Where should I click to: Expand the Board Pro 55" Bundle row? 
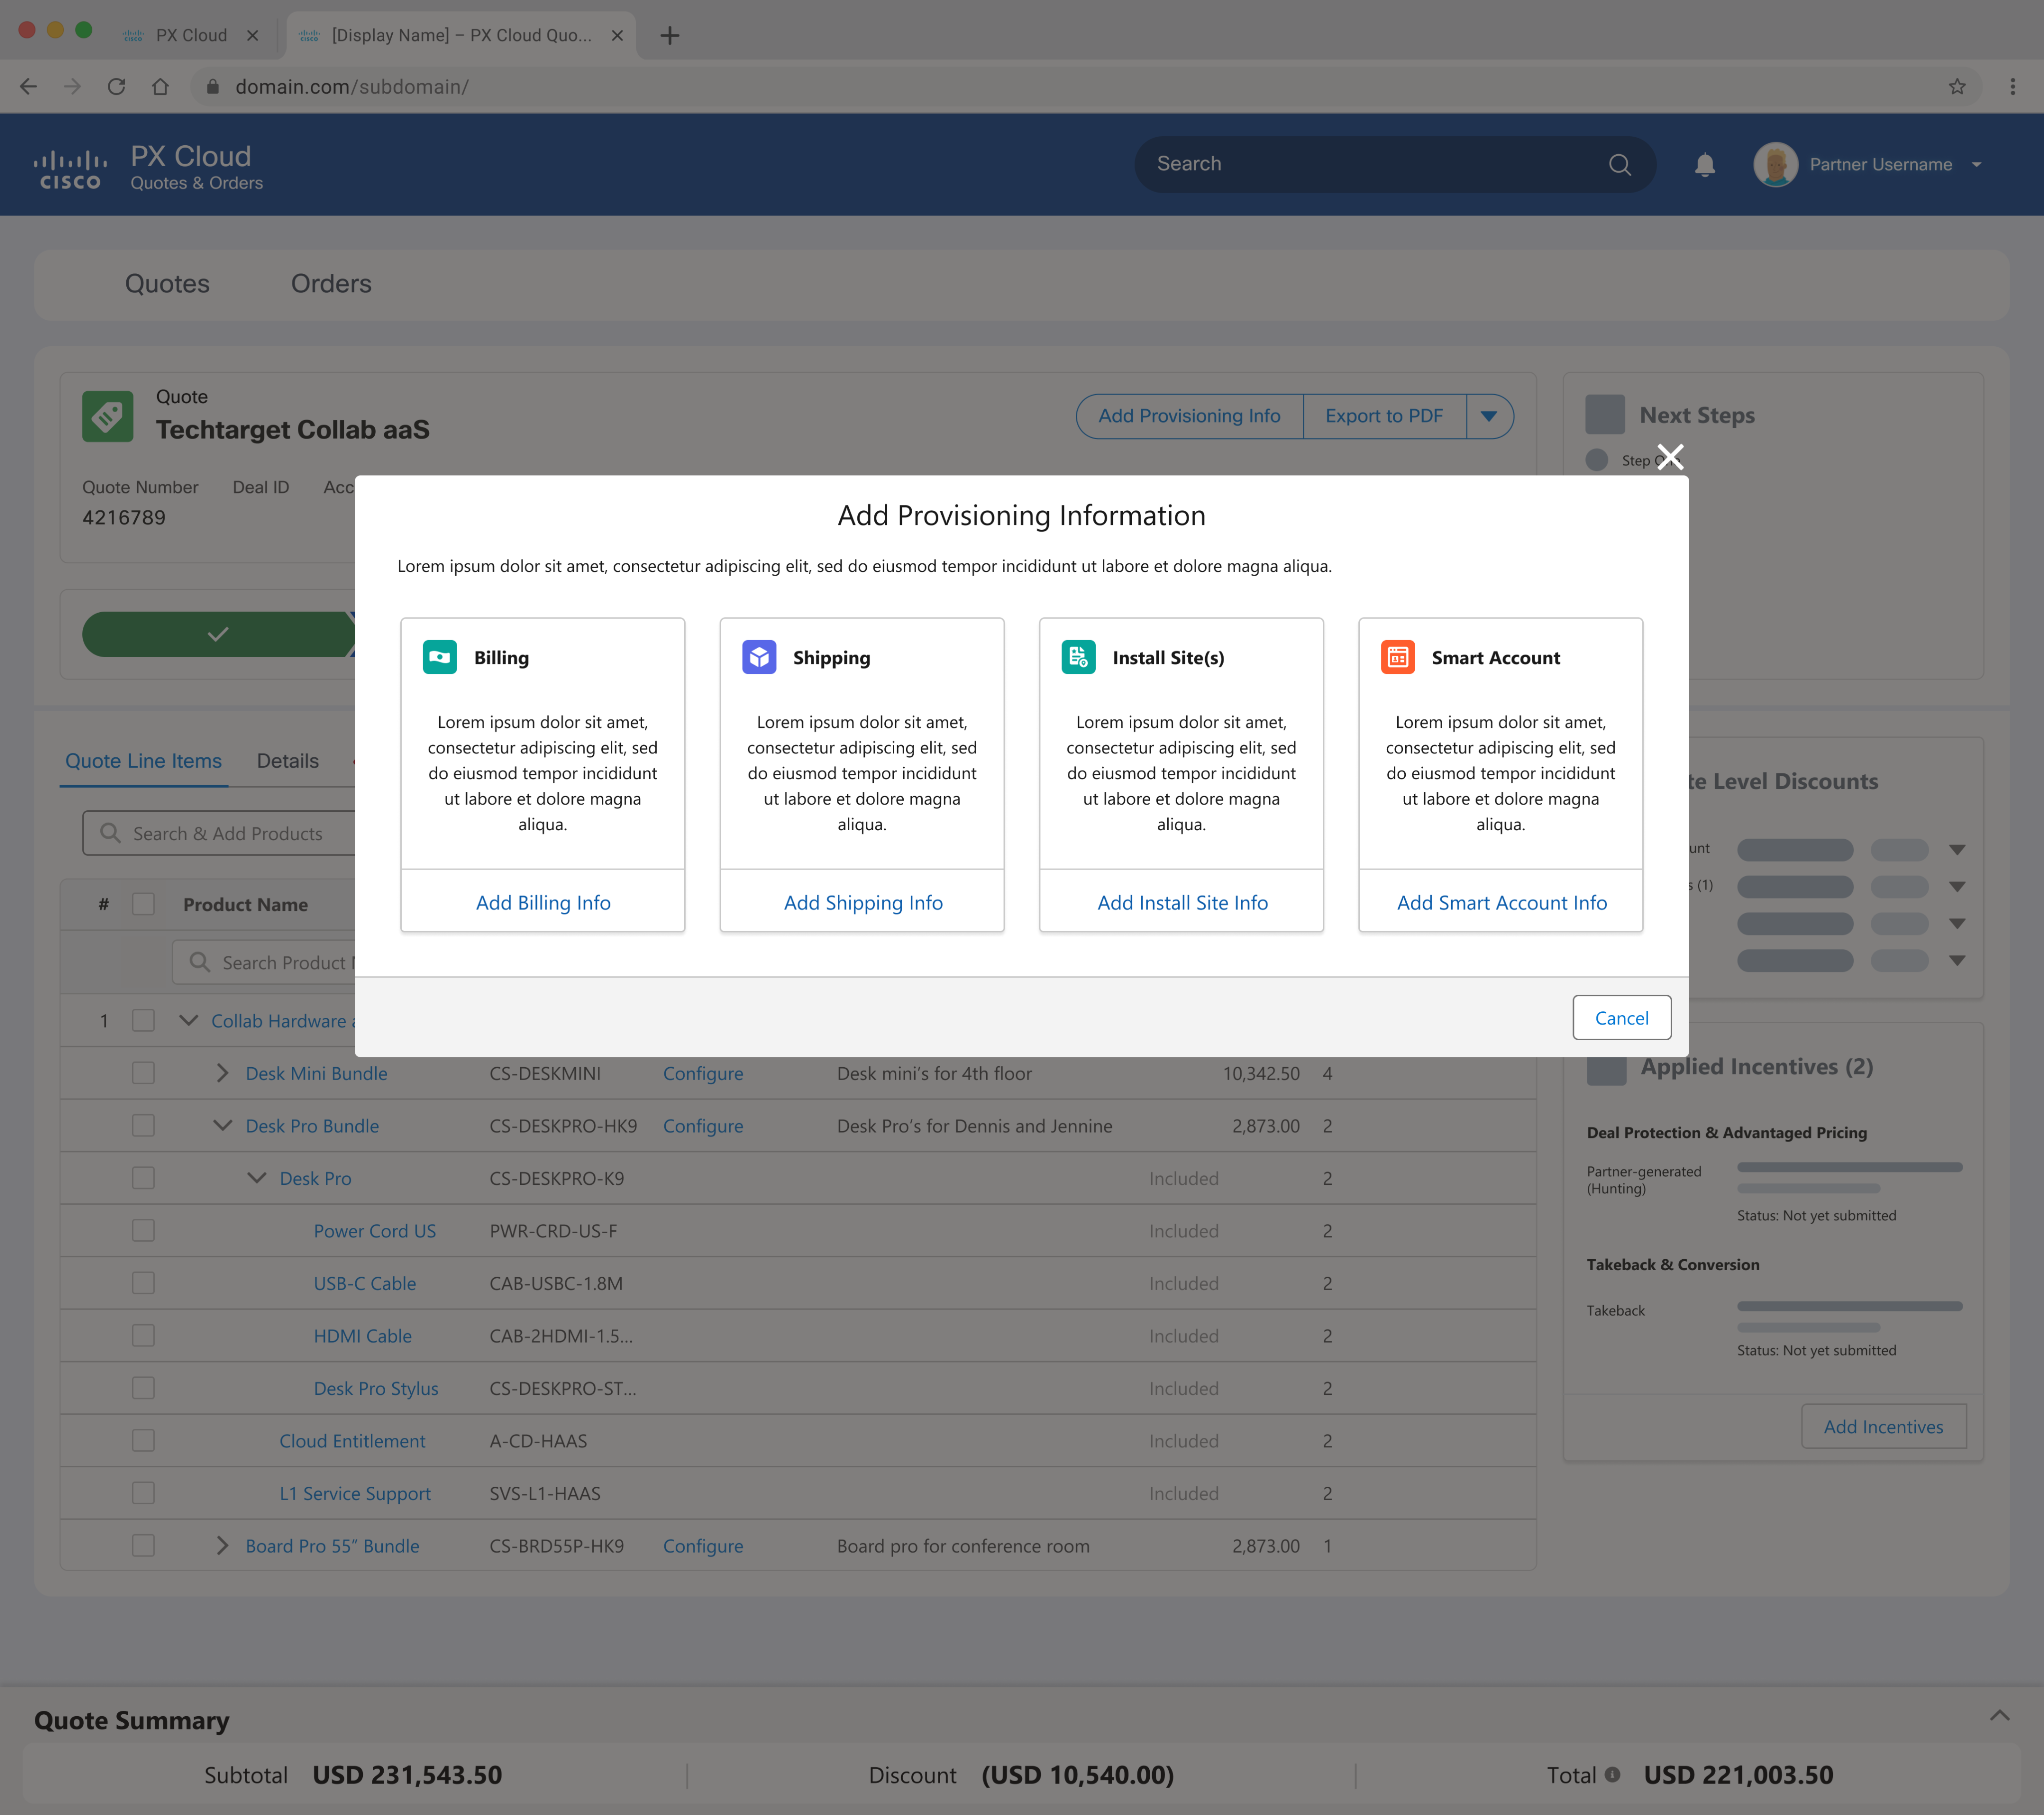(222, 1546)
